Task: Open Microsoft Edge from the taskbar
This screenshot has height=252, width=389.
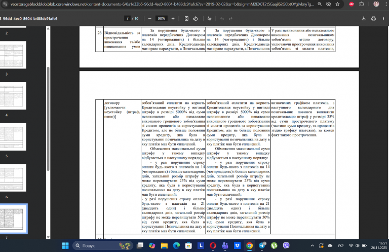Action: click(176, 245)
